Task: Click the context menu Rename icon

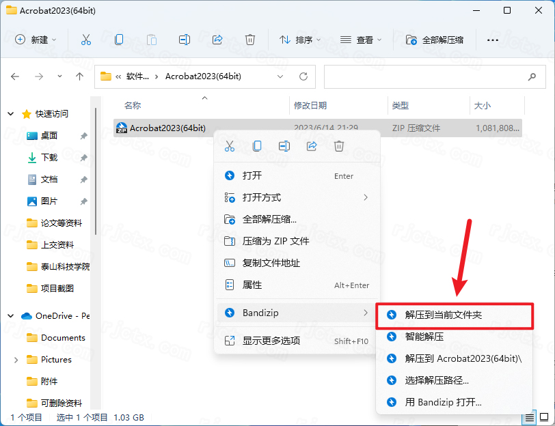Action: 284,146
